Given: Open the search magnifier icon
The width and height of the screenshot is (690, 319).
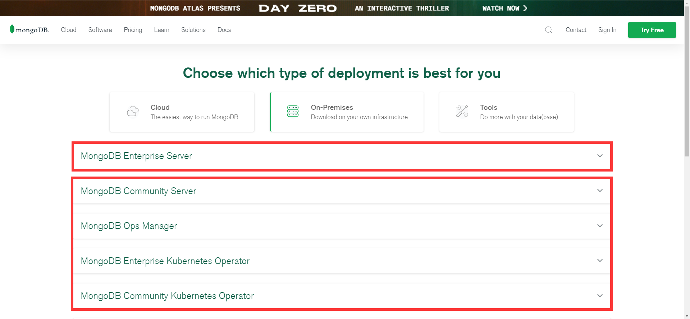Looking at the screenshot, I should click(x=548, y=30).
